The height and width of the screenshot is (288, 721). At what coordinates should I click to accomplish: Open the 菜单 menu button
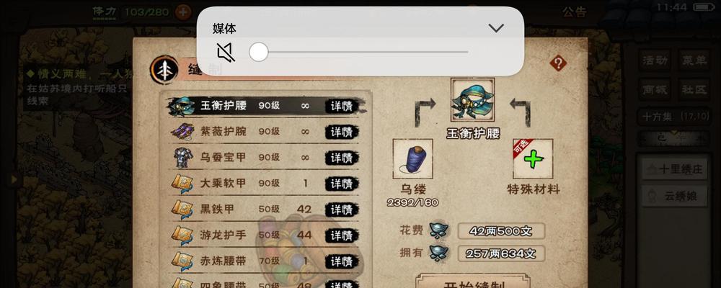tap(694, 60)
